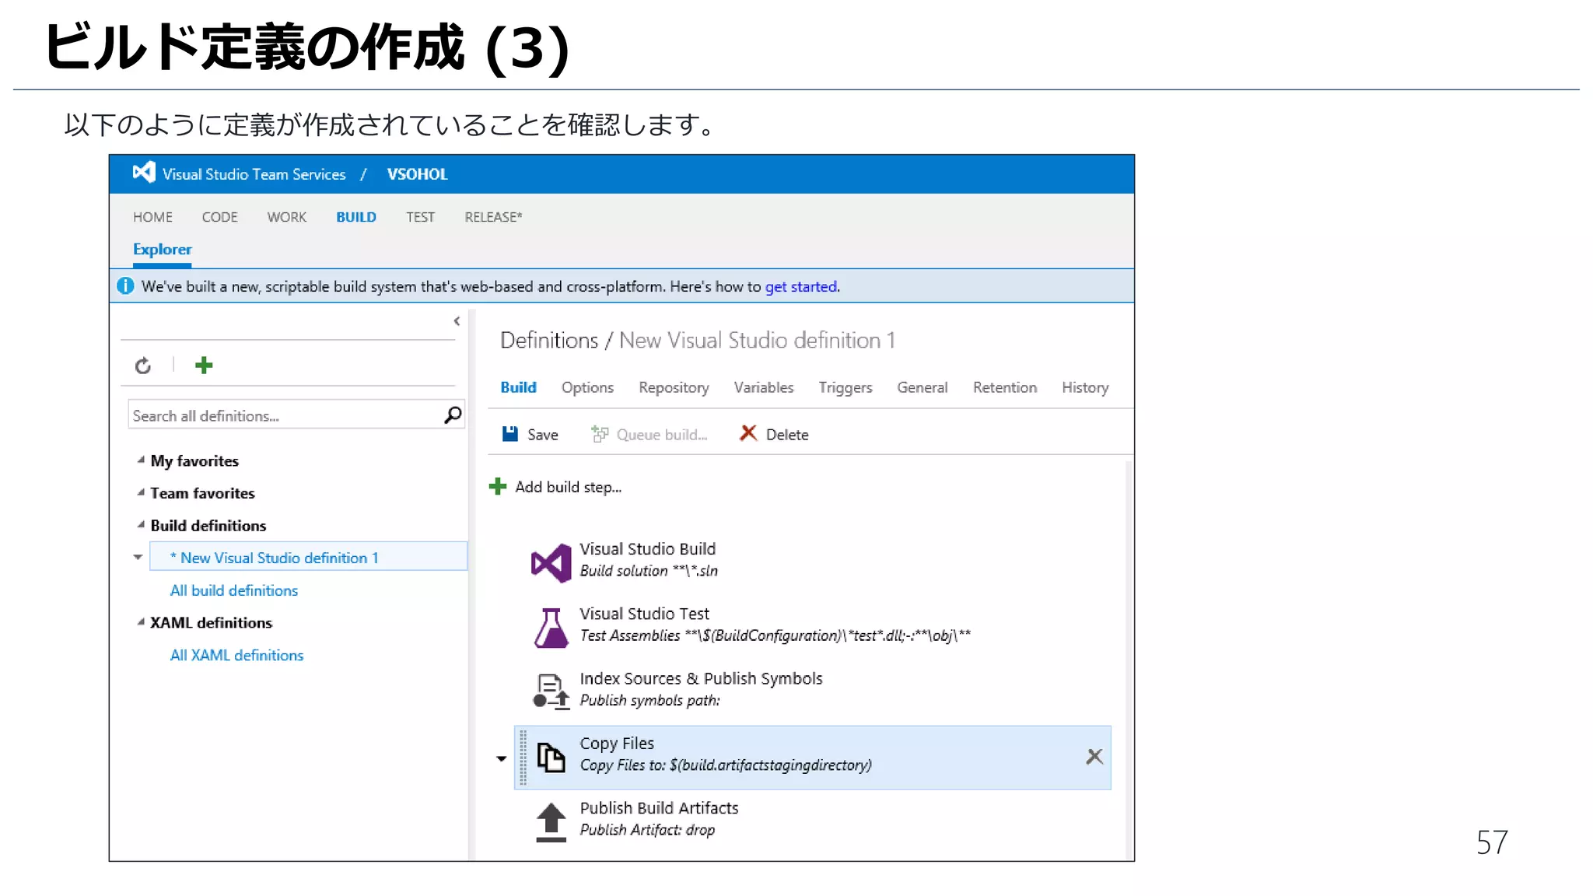Image resolution: width=1593 pixels, height=896 pixels.
Task: Open the Variables tab
Action: pyautogui.click(x=763, y=387)
